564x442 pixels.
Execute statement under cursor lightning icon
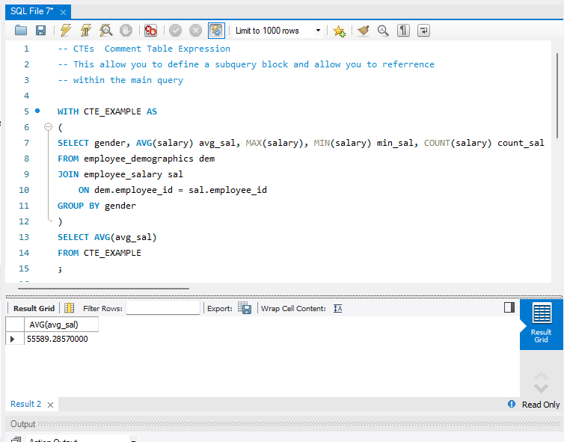pos(85,31)
